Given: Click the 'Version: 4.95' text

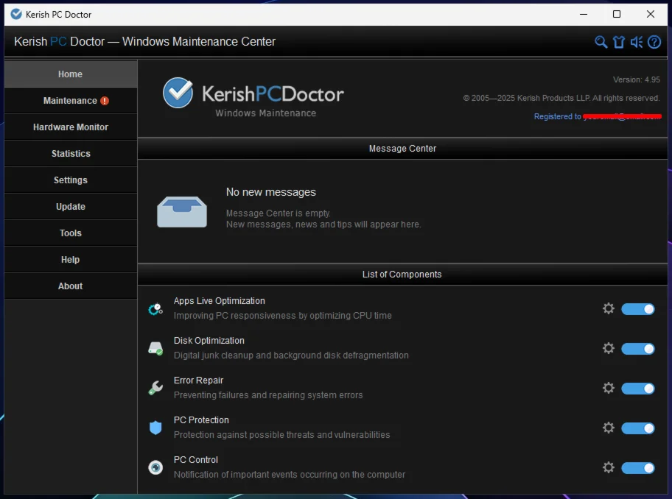Looking at the screenshot, I should pos(637,79).
